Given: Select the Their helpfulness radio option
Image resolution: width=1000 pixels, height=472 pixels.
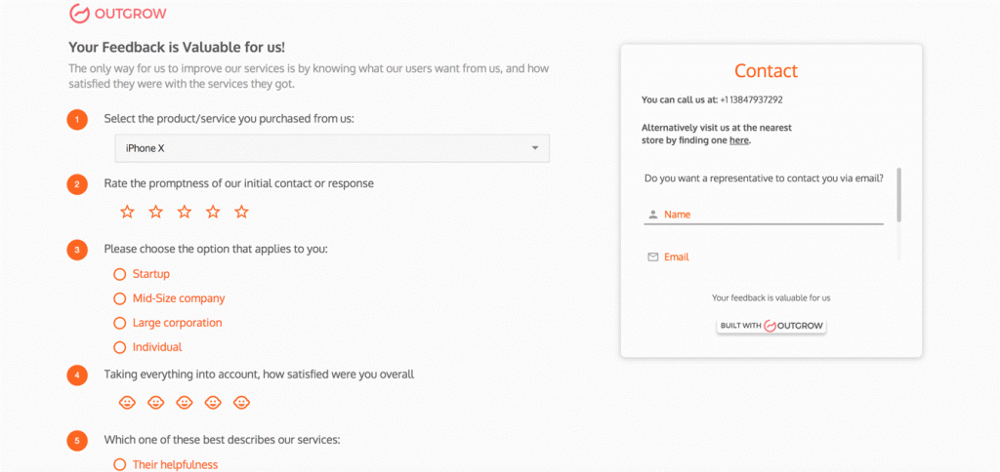Looking at the screenshot, I should 120,465.
